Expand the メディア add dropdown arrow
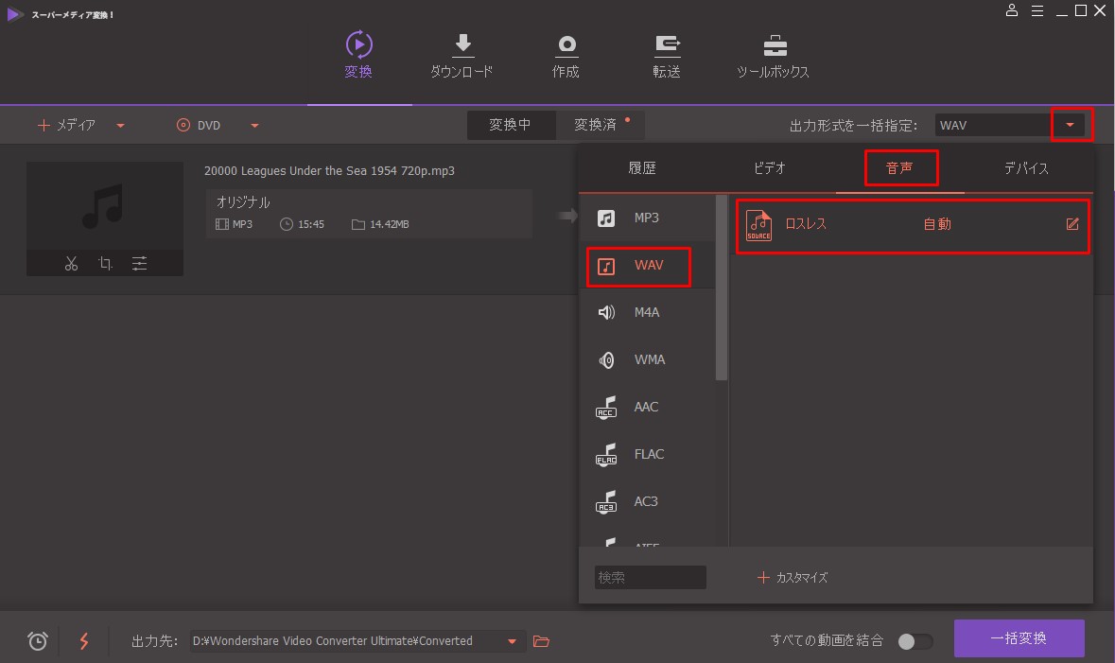 120,126
